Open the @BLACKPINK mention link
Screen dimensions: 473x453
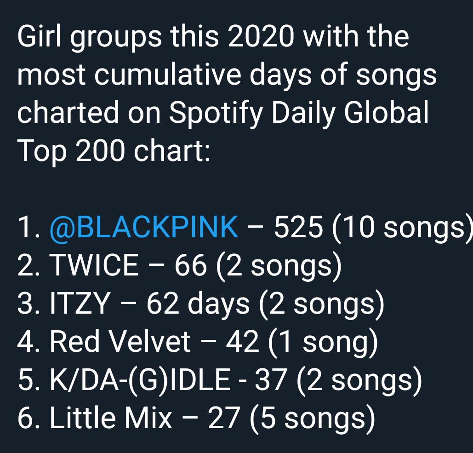(143, 227)
